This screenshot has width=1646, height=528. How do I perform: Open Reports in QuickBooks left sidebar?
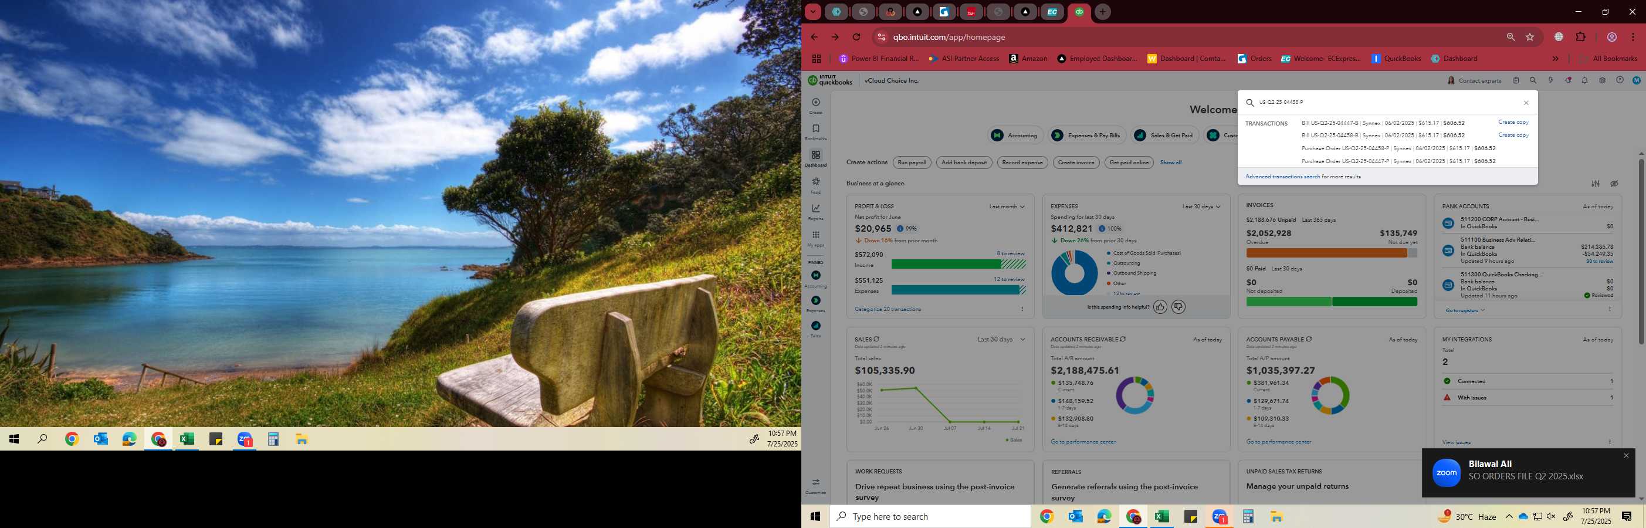point(815,208)
